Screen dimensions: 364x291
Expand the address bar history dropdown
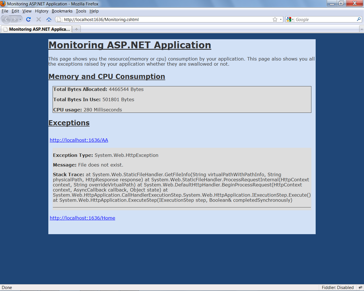tap(281, 19)
